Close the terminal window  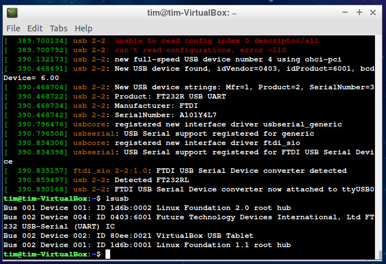pos(375,12)
